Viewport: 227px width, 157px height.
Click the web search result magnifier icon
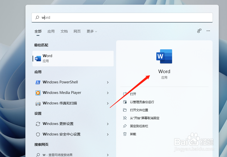pos(38,155)
